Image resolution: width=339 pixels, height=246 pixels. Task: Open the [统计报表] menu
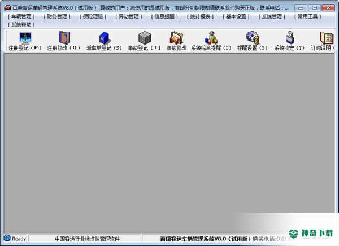(x=201, y=16)
